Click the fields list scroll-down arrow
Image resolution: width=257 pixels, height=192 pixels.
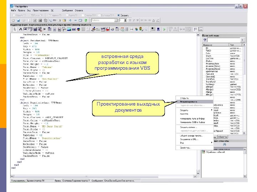click(x=244, y=133)
